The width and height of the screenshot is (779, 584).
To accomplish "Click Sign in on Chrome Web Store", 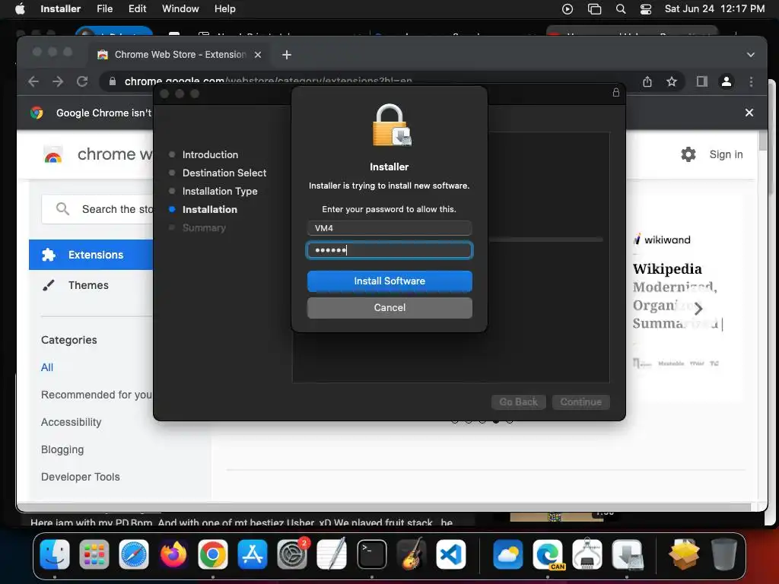I will tap(726, 154).
